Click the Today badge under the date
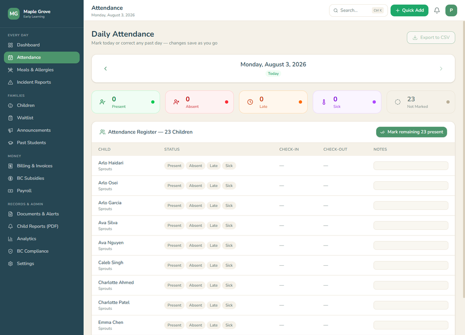Viewport: 465px width, 335px height. 273,74
